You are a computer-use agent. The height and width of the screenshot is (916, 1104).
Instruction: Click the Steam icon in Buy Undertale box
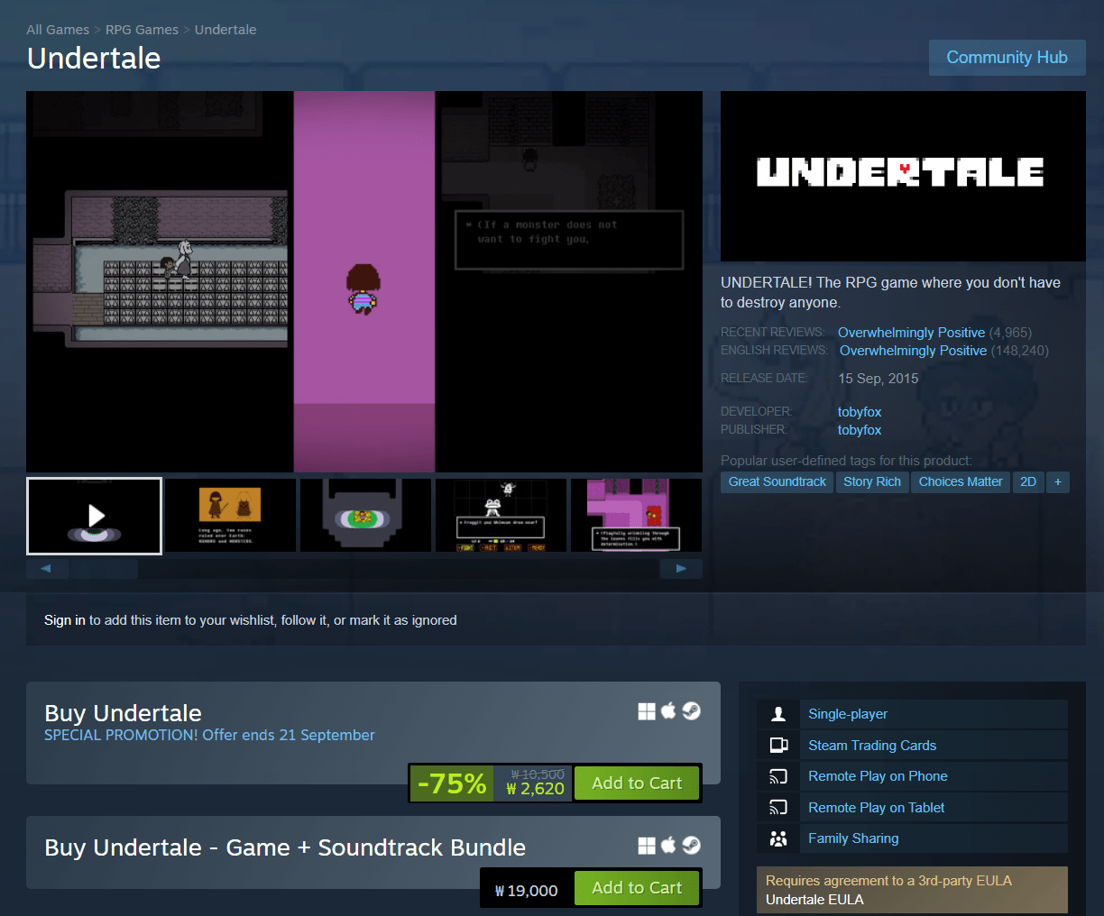tap(691, 711)
